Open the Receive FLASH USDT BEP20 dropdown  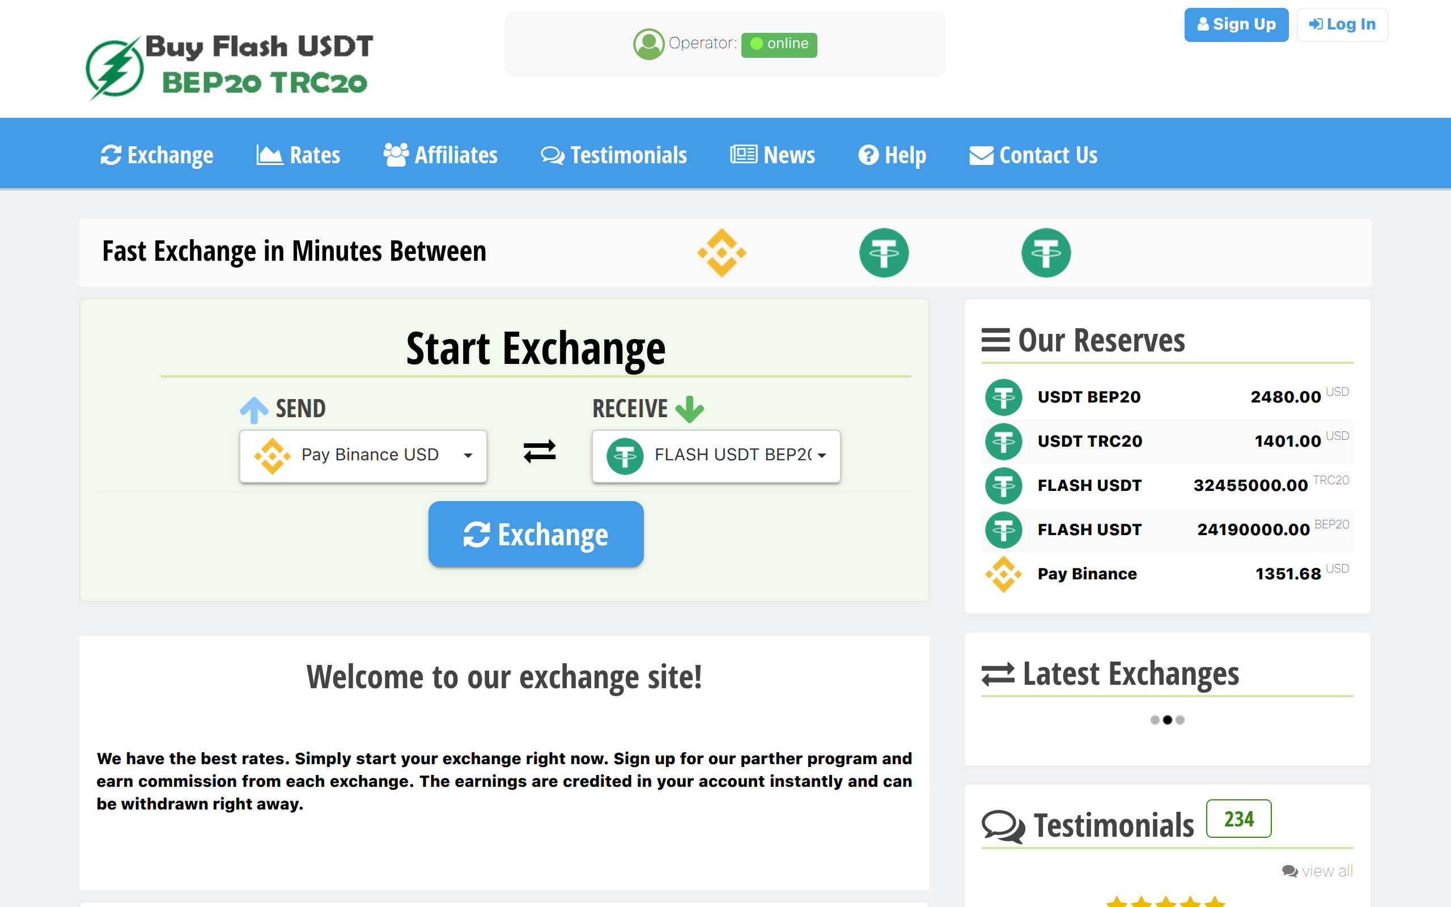tap(716, 456)
